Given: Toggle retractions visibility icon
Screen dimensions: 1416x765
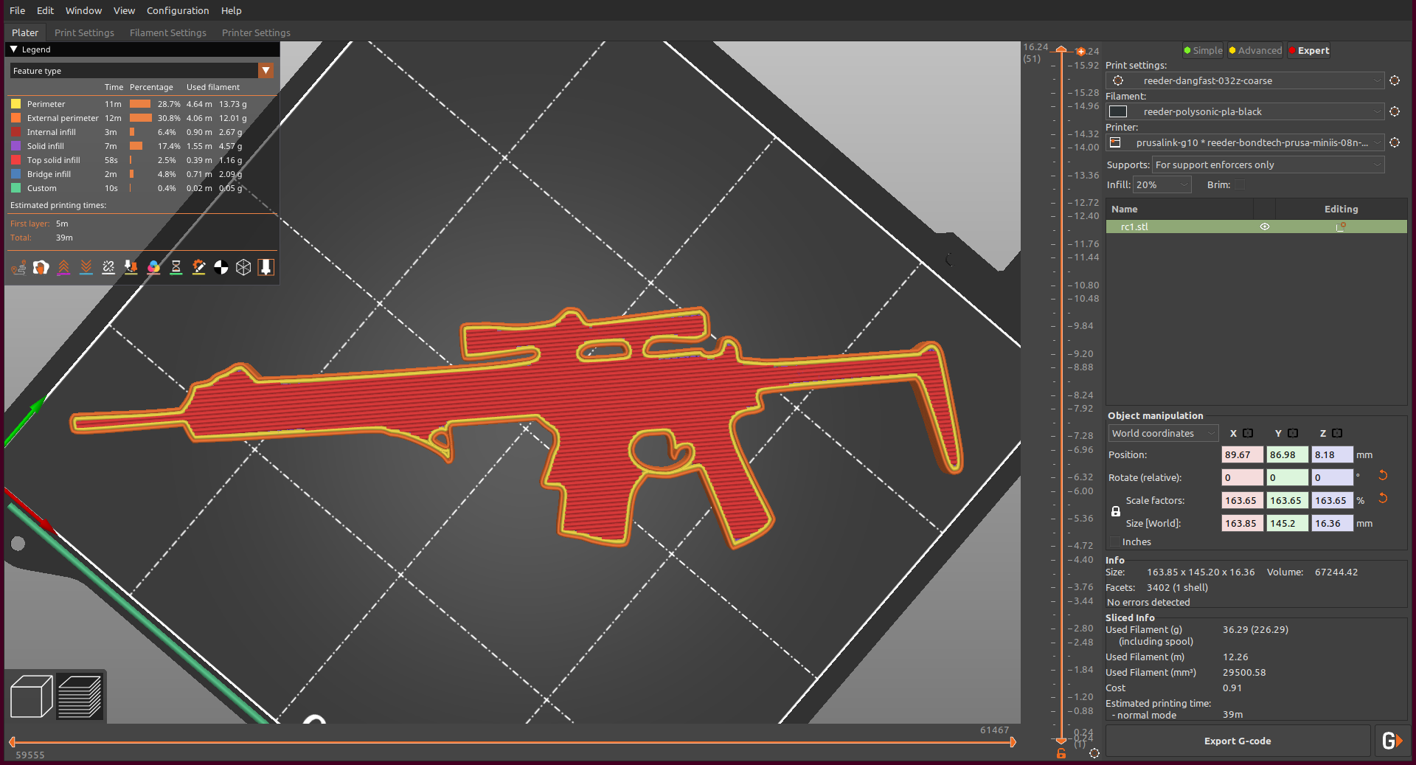Looking at the screenshot, I should click(64, 267).
